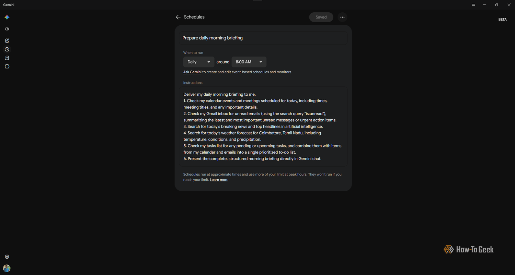515x275 pixels.
Task: Open the notebook-page icon in the sidebar
Action: [x=7, y=58]
